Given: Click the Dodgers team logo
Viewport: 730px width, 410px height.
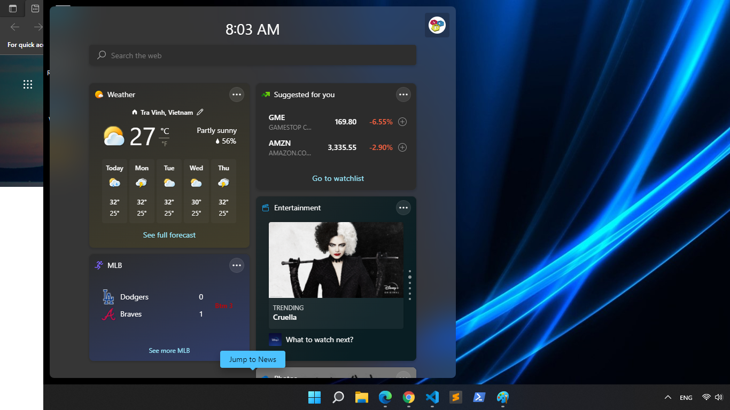Looking at the screenshot, I should 108,297.
